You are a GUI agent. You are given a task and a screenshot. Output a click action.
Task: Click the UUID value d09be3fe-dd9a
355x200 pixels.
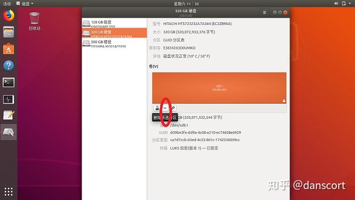click(205, 132)
